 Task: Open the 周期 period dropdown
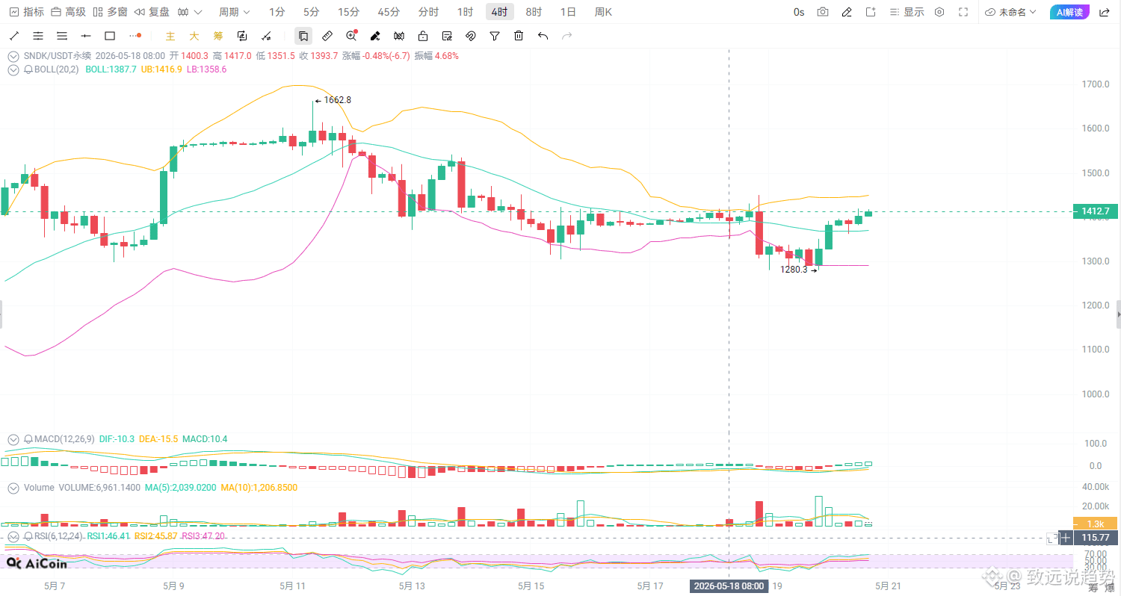coord(235,12)
